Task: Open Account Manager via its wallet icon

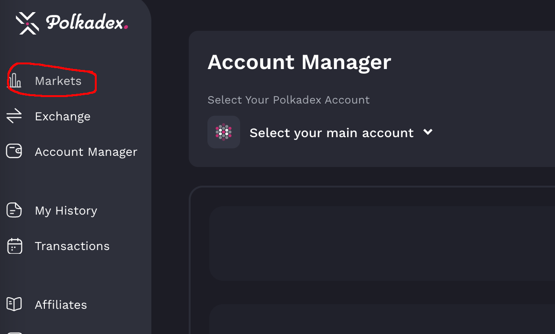Action: coord(14,151)
